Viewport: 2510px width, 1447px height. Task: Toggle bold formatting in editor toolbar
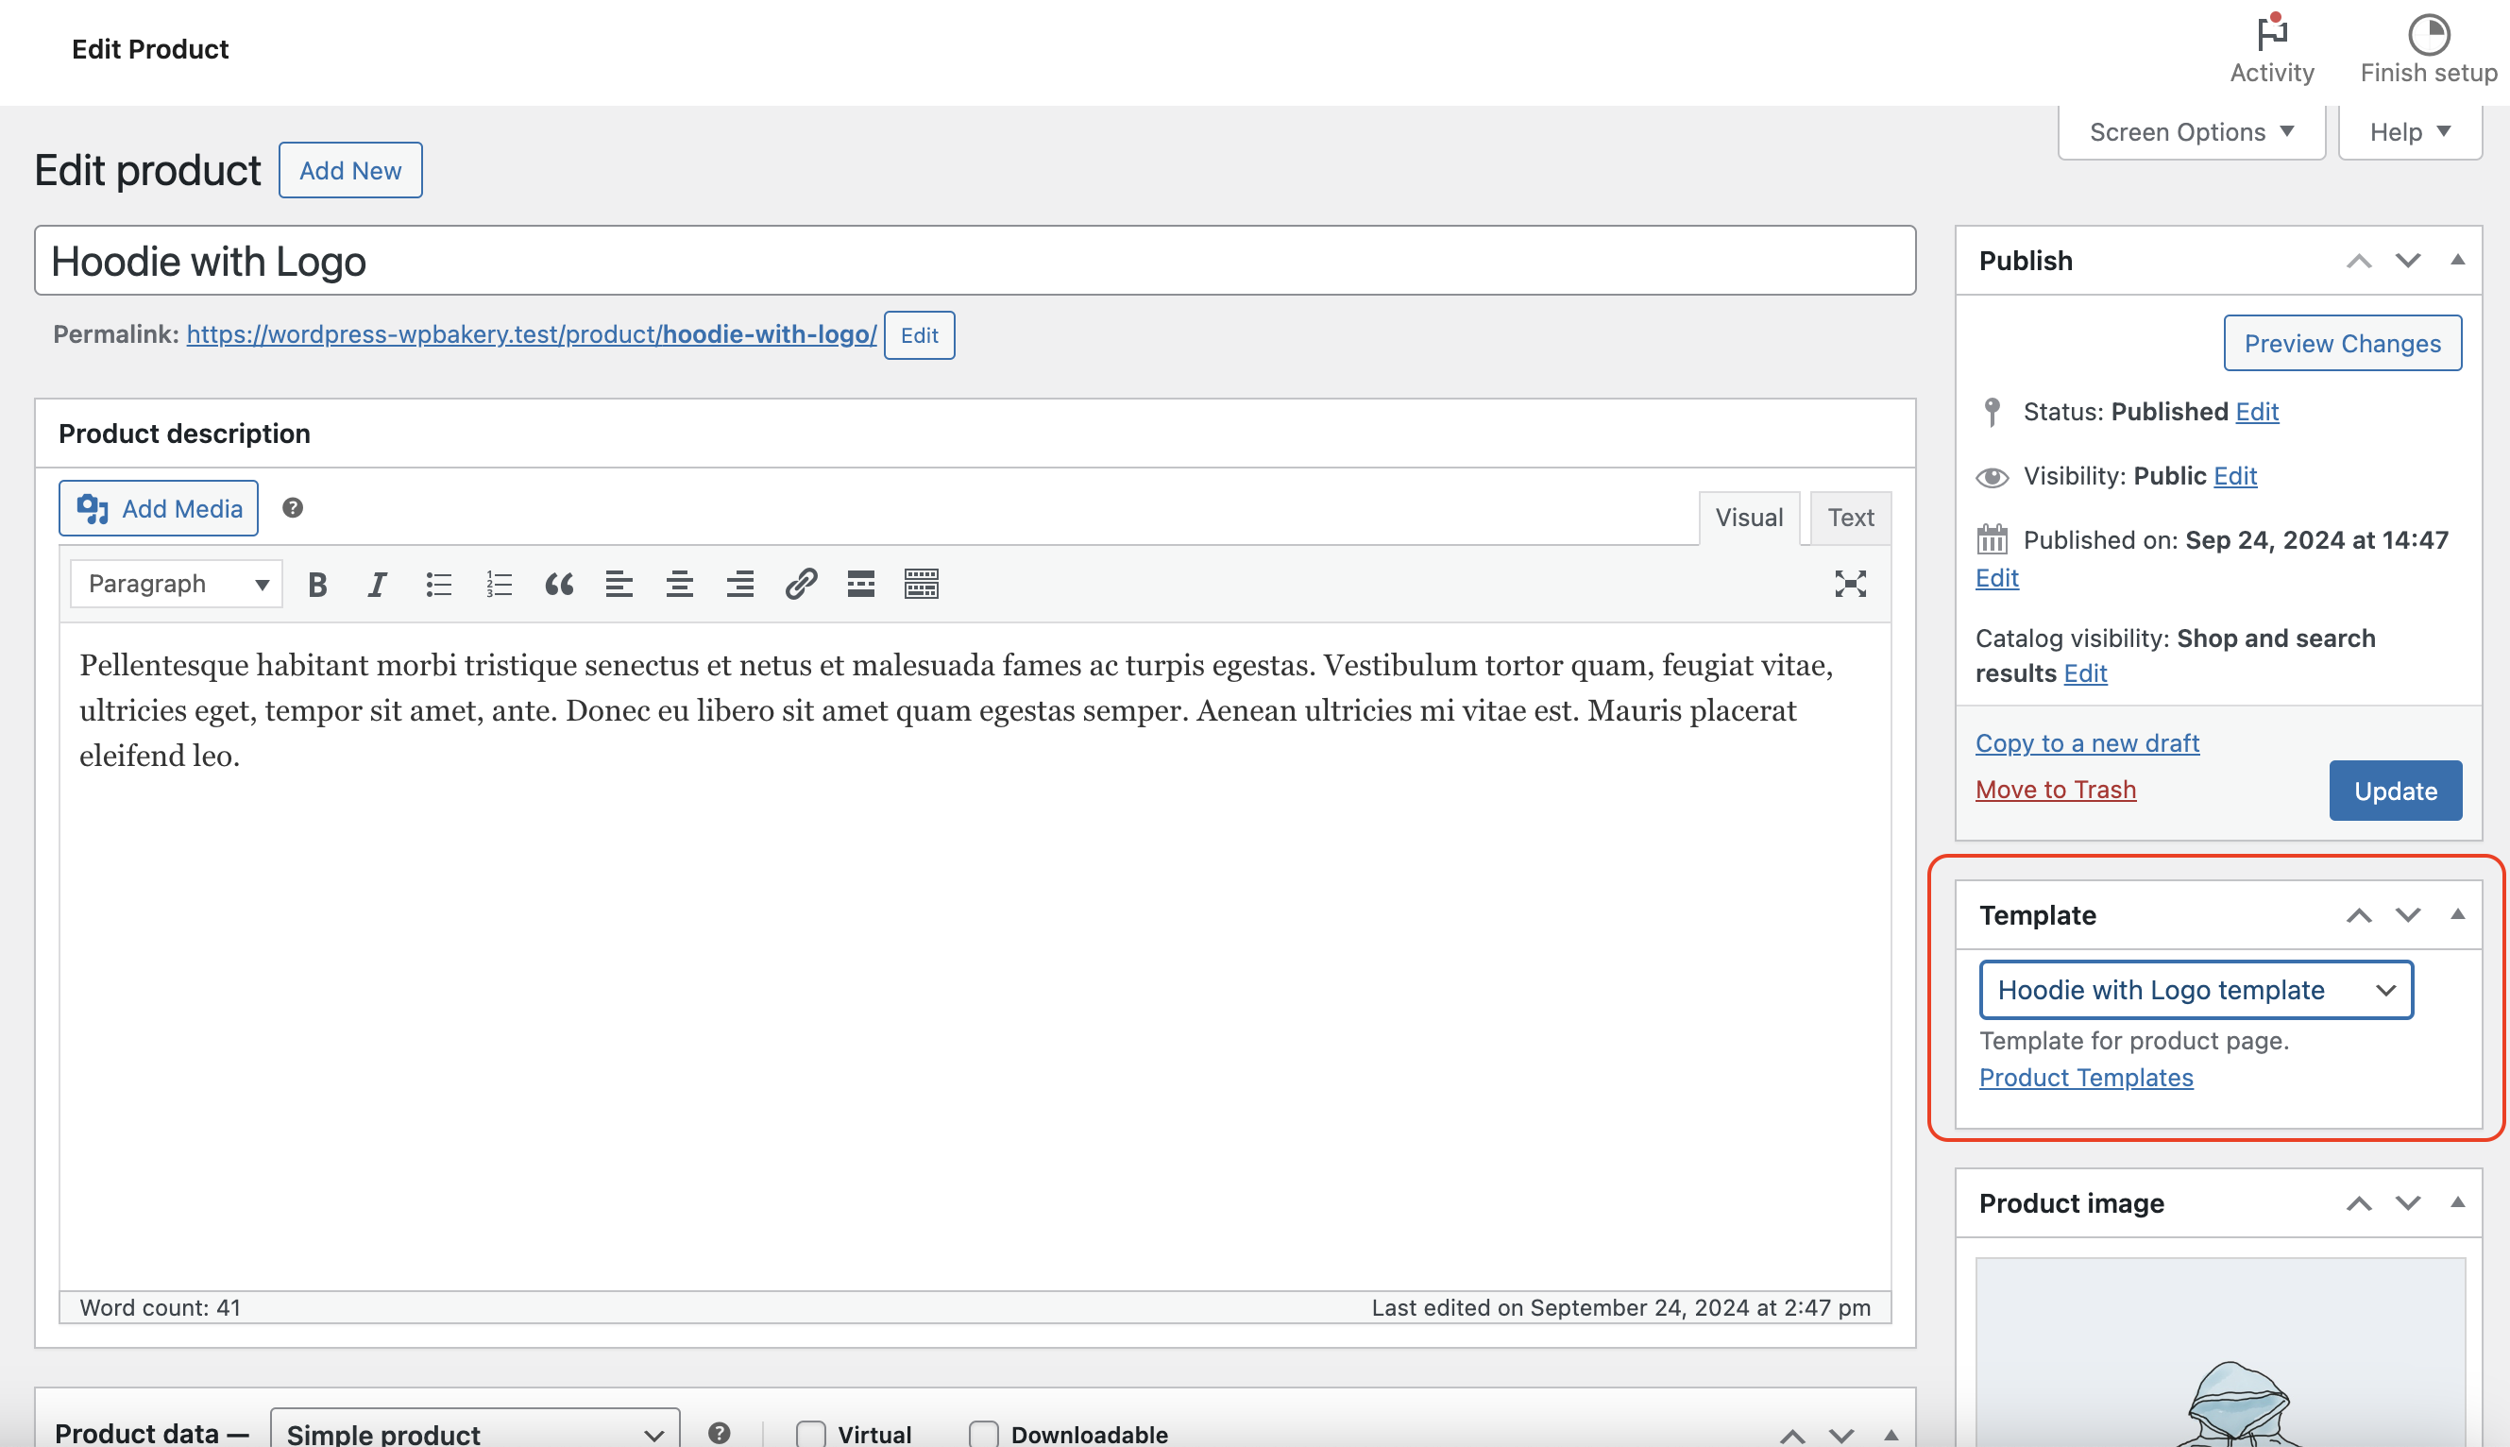318,585
